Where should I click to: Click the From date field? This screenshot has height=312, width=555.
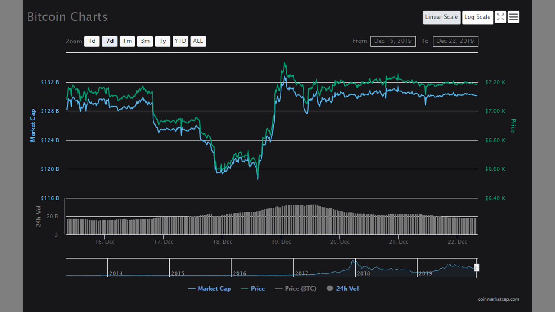pos(393,41)
